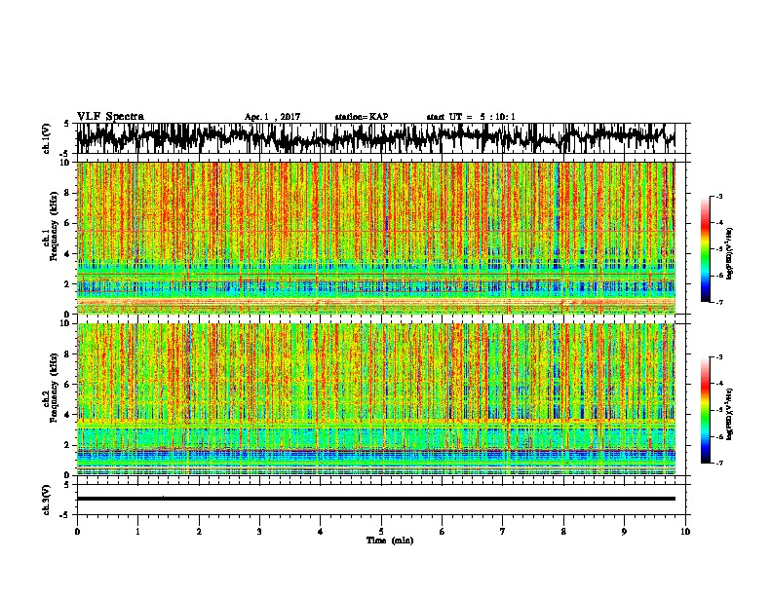Image resolution: width=772 pixels, height=596 pixels.
Task: Click the ch.3 flat black trace
Action: coord(375,499)
